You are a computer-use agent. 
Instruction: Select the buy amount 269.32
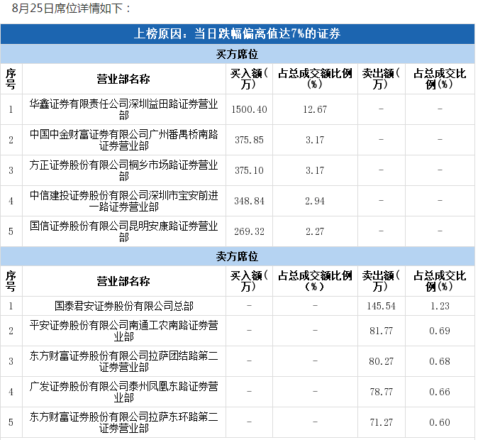pos(249,231)
